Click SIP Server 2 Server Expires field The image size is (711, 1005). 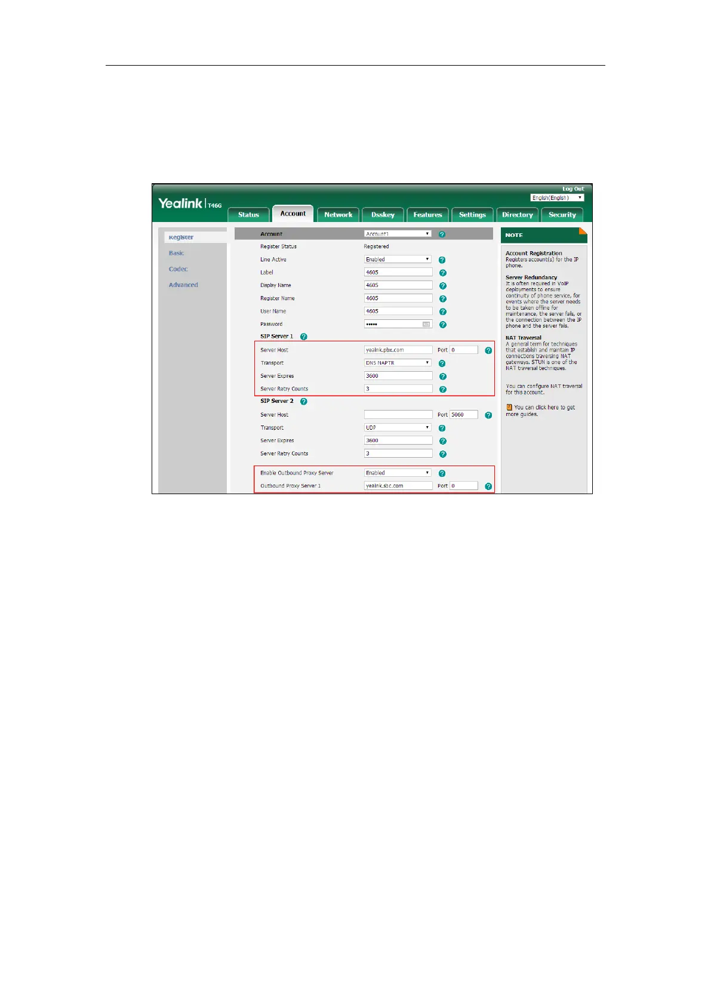pos(398,440)
